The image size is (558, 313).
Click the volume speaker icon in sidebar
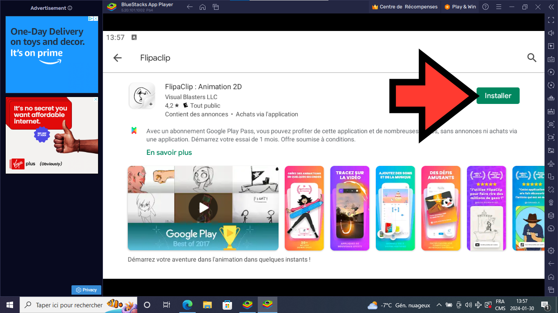pos(551,33)
